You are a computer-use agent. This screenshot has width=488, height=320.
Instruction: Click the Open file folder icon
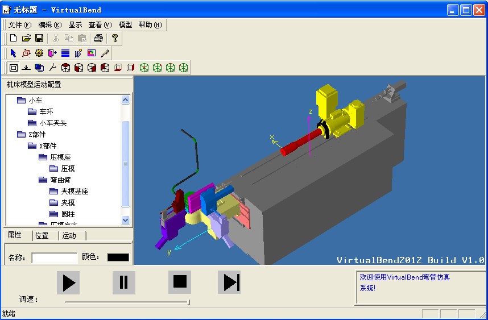[x=26, y=38]
